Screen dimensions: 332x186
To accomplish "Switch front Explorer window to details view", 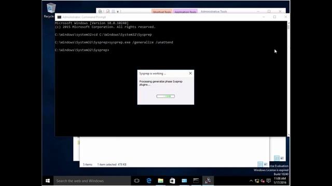I will coord(260,164).
